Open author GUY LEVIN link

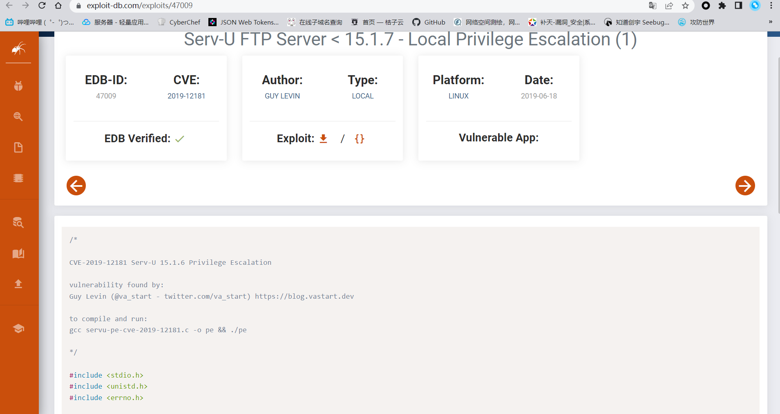pyautogui.click(x=282, y=96)
